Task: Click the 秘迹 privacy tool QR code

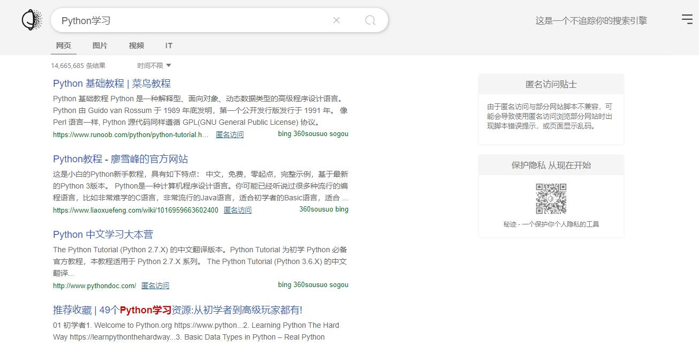Action: [551, 198]
